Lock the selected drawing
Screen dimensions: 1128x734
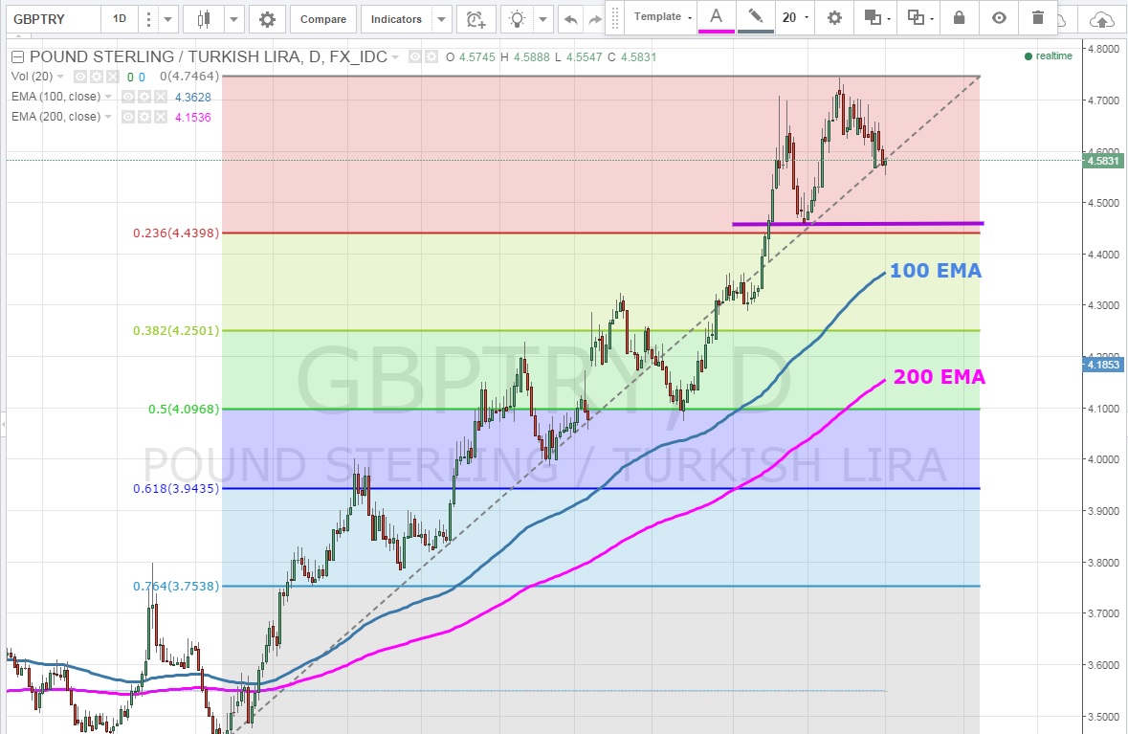pyautogui.click(x=959, y=17)
